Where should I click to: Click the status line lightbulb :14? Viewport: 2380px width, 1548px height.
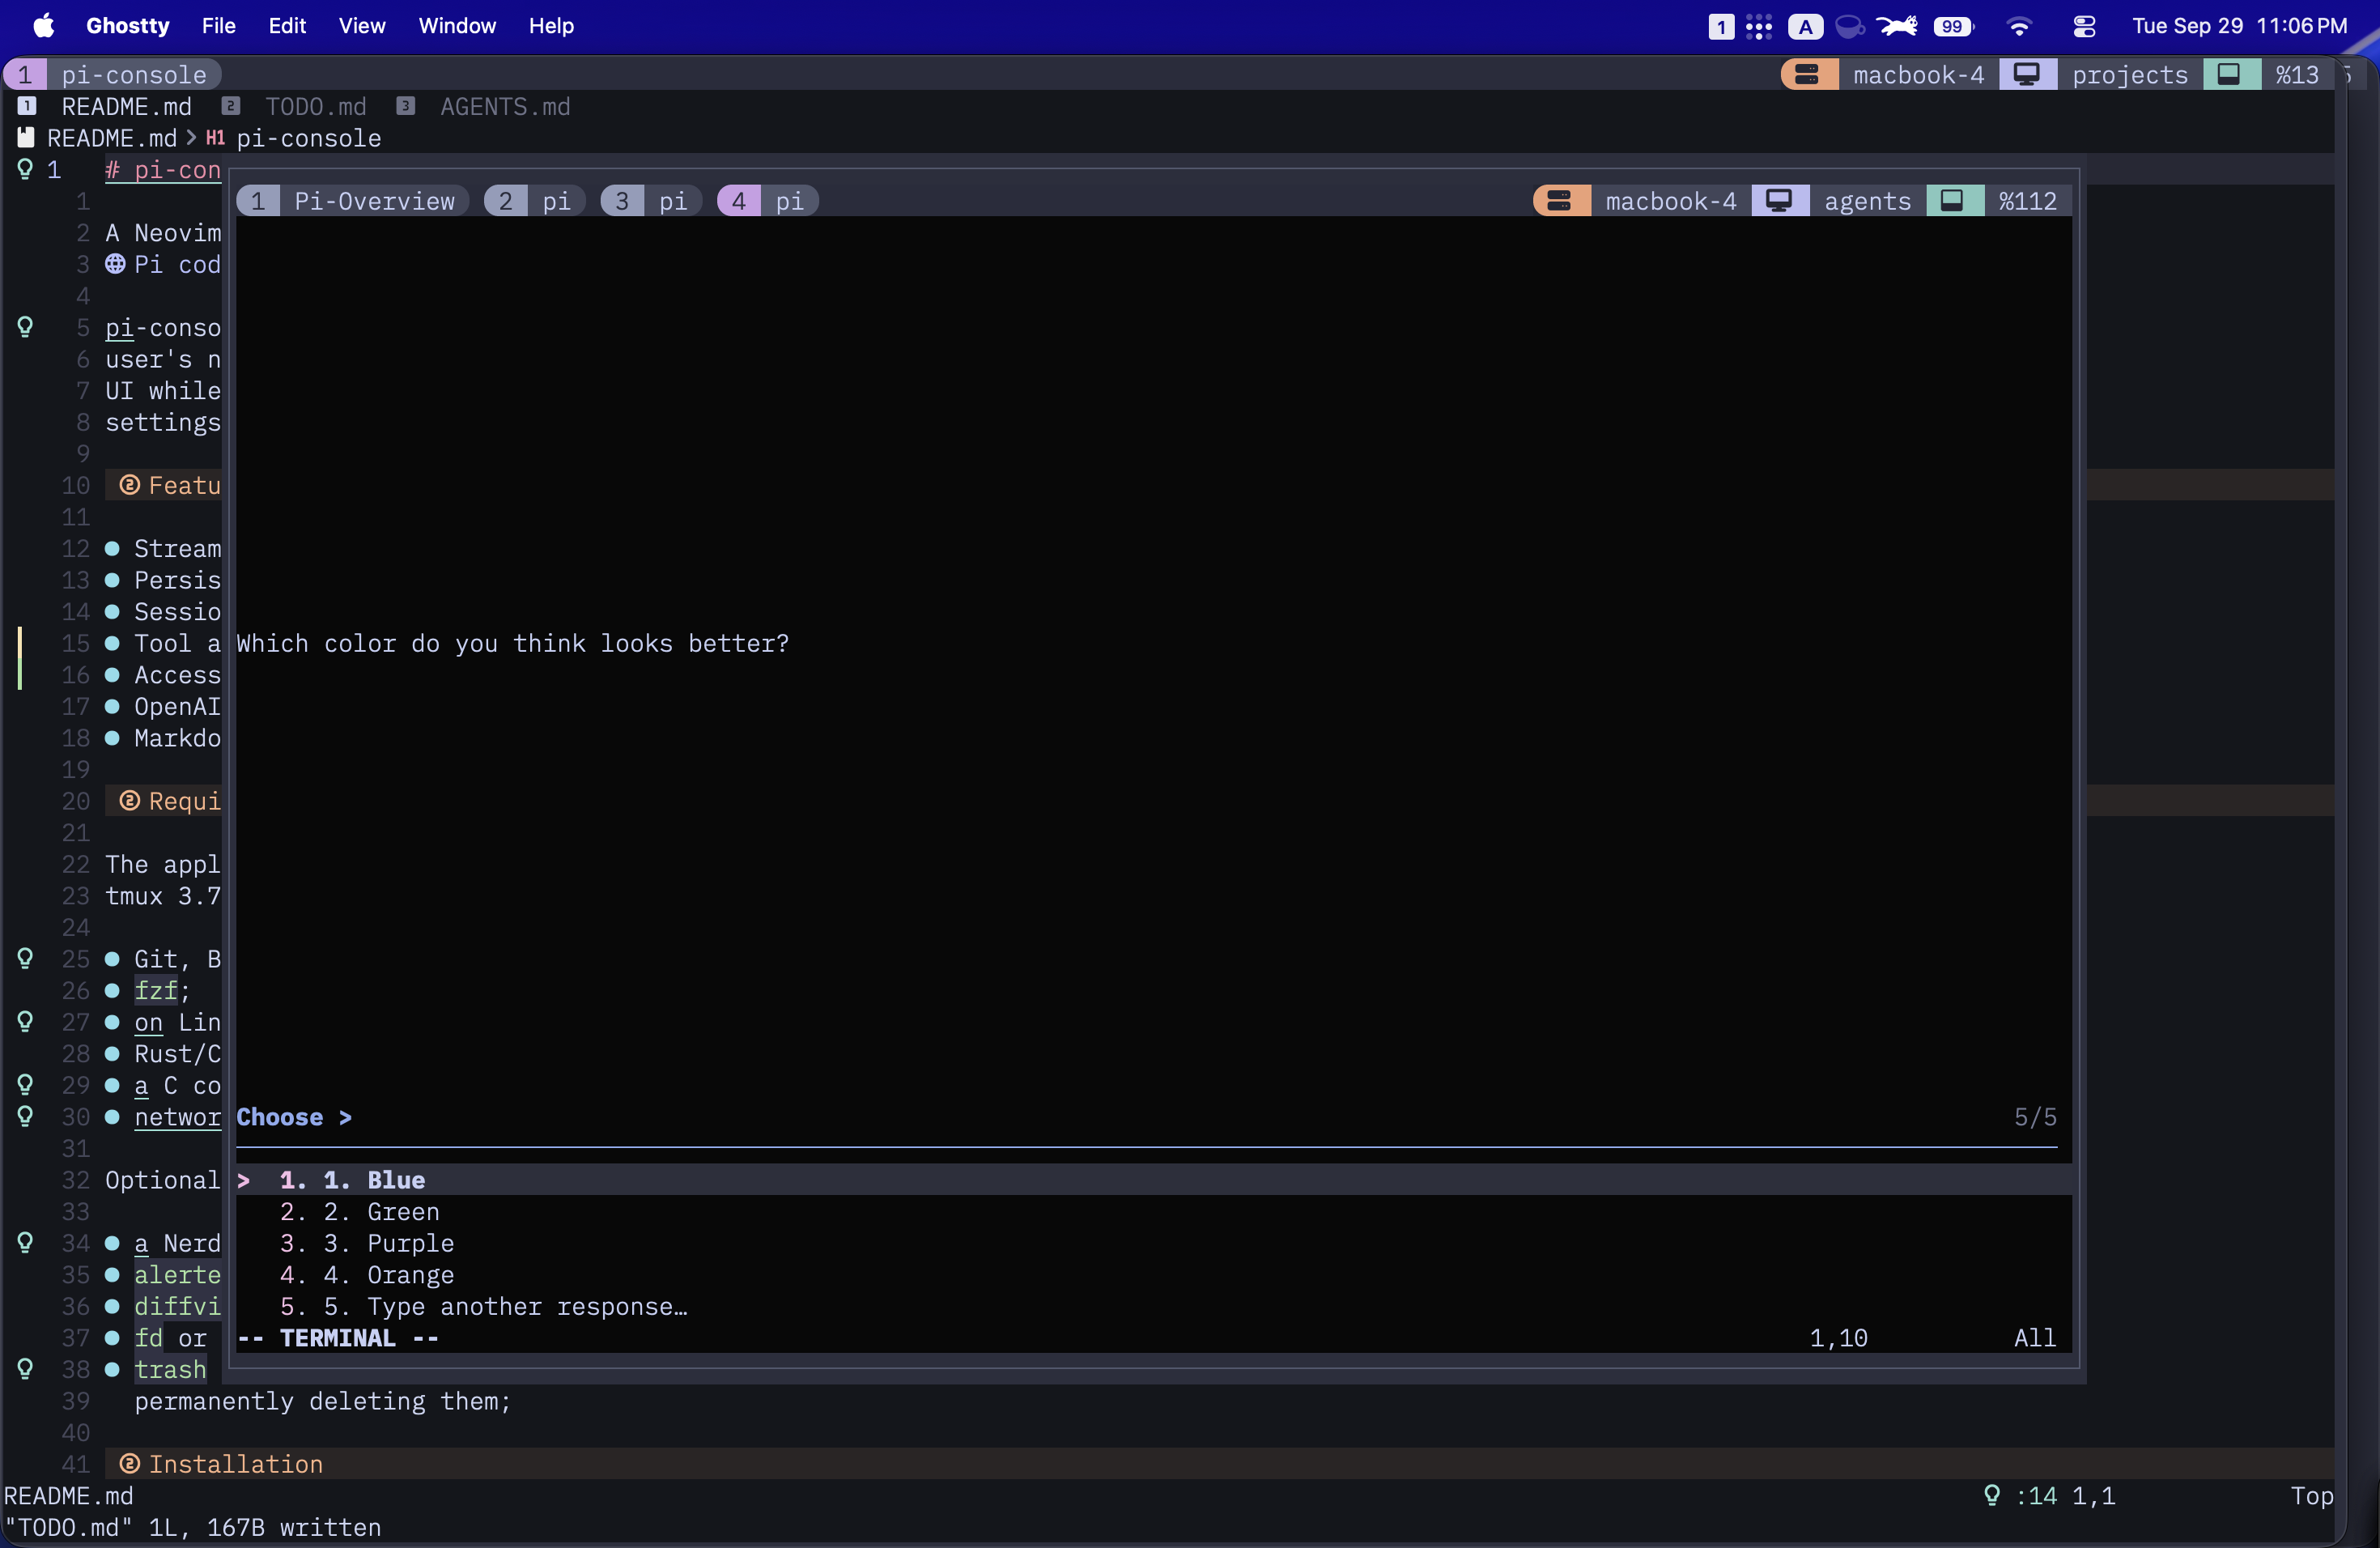[x=2020, y=1496]
